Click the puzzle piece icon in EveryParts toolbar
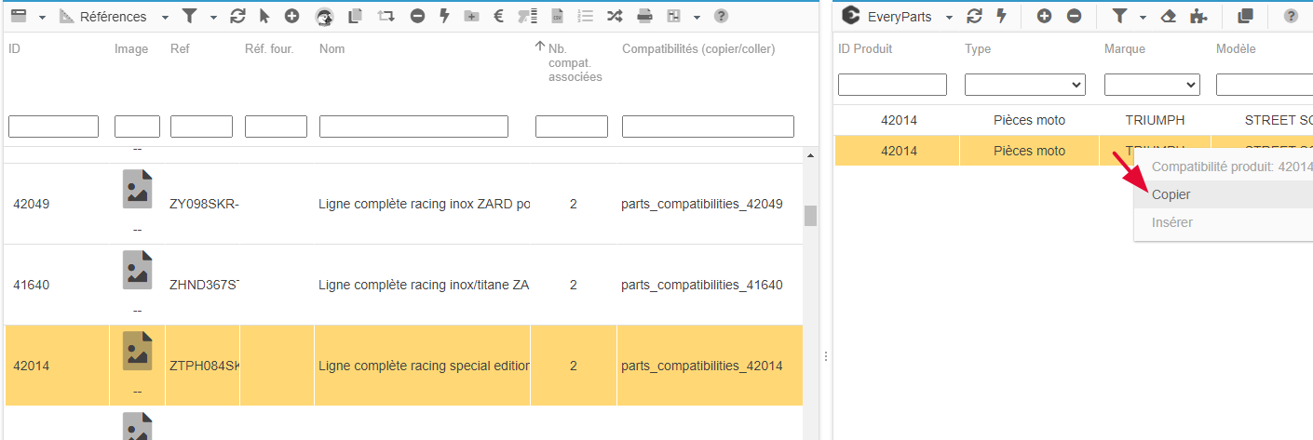 click(x=1200, y=17)
